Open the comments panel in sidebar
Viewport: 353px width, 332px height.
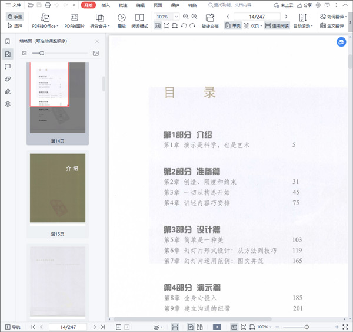[8, 67]
